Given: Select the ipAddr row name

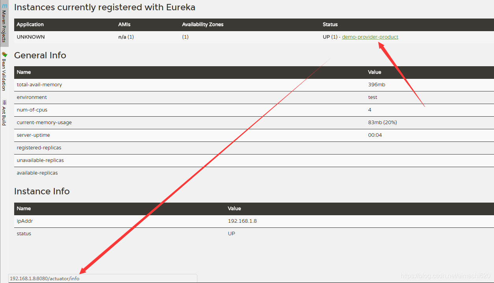Looking at the screenshot, I should pos(25,221).
